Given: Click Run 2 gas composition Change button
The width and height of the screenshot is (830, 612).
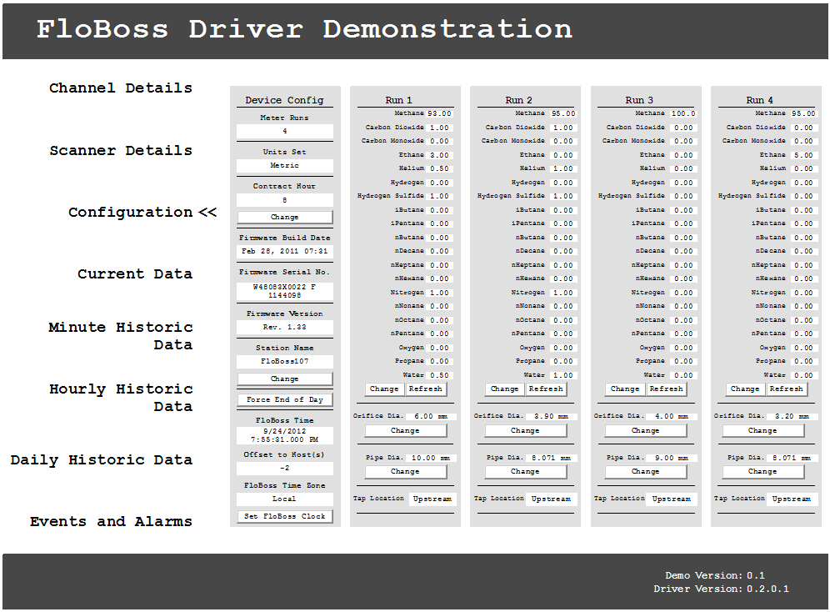Looking at the screenshot, I should [504, 389].
